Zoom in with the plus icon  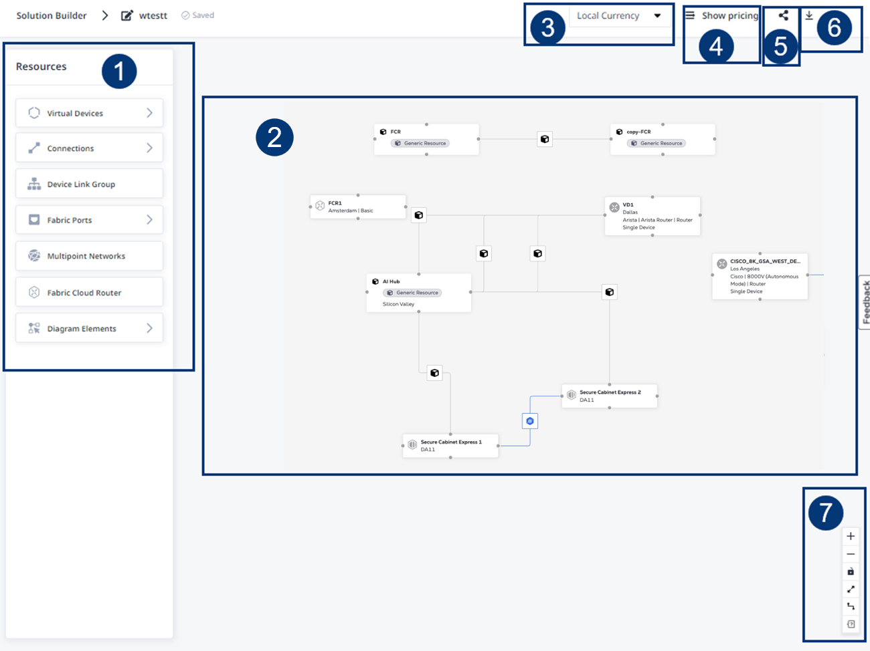(851, 535)
